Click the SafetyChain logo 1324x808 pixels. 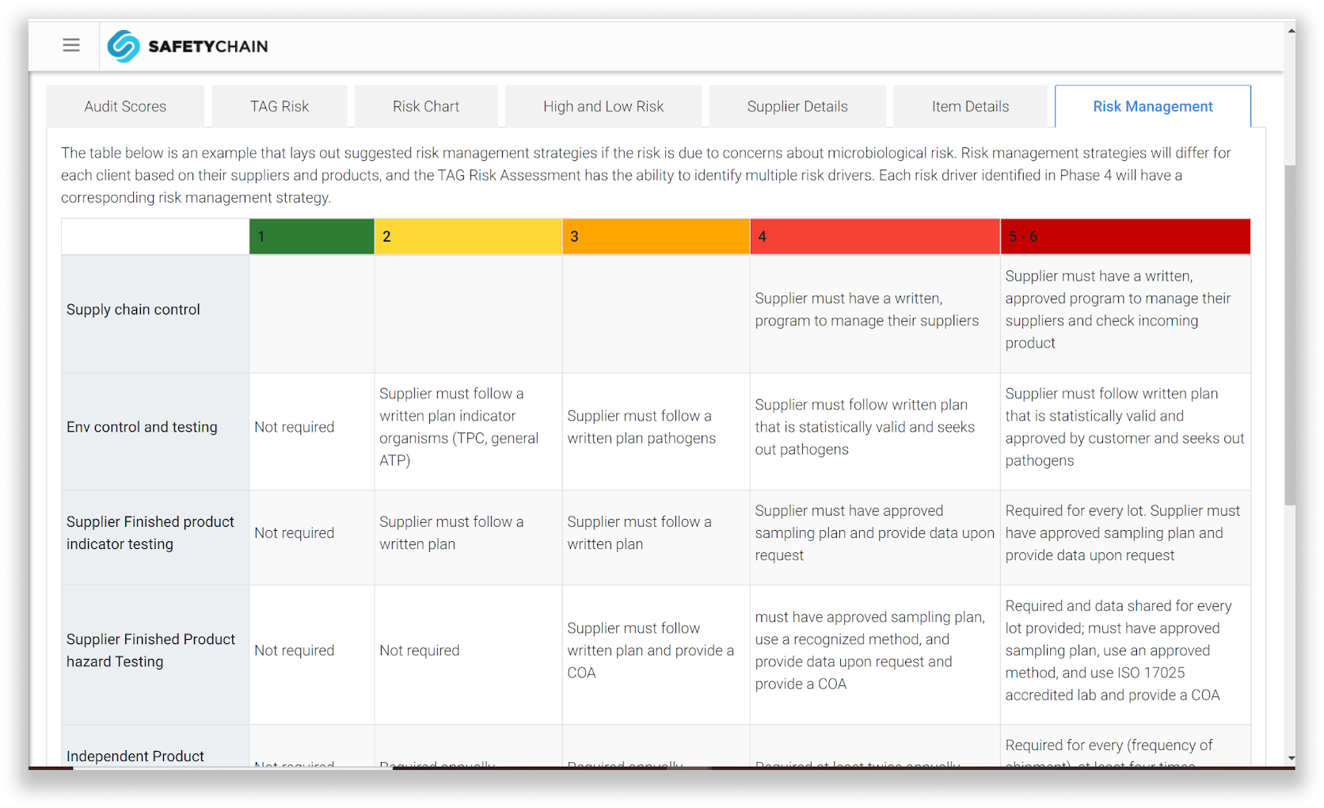188,46
